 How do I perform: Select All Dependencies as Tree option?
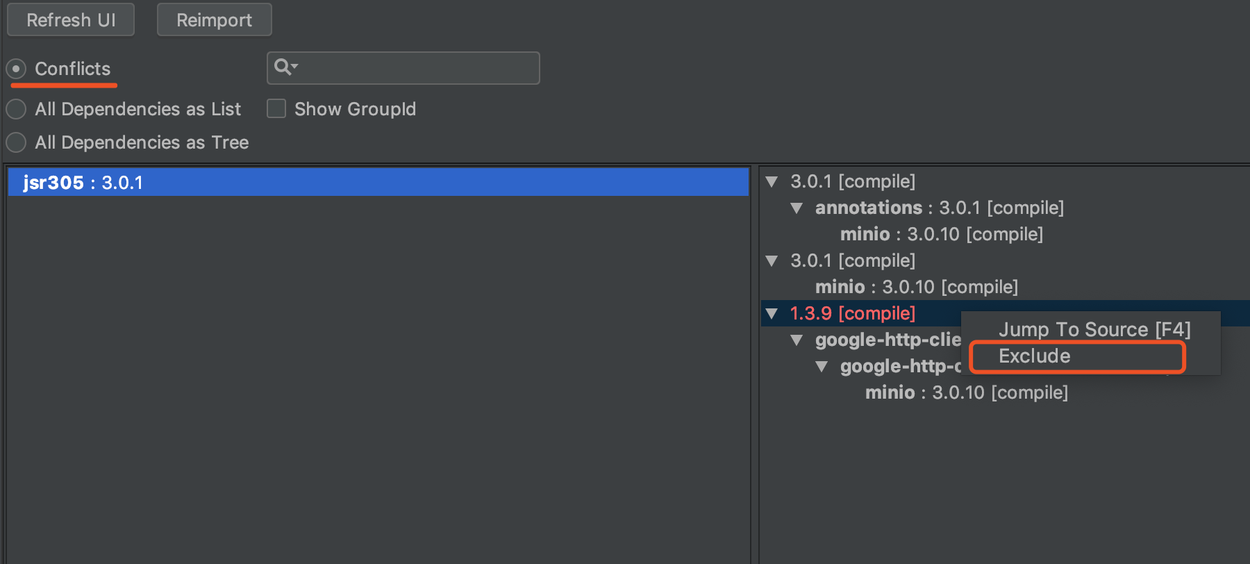coord(17,142)
